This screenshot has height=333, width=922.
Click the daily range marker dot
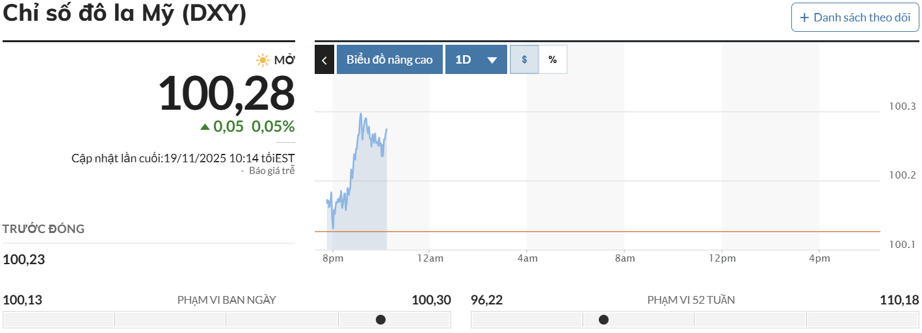pyautogui.click(x=381, y=319)
